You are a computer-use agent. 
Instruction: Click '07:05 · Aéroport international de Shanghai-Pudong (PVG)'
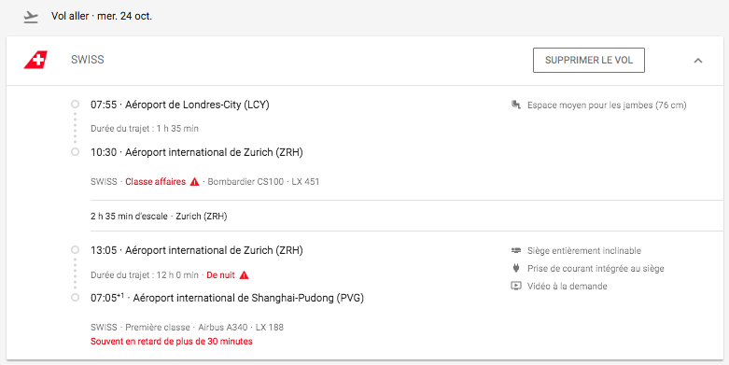point(228,298)
